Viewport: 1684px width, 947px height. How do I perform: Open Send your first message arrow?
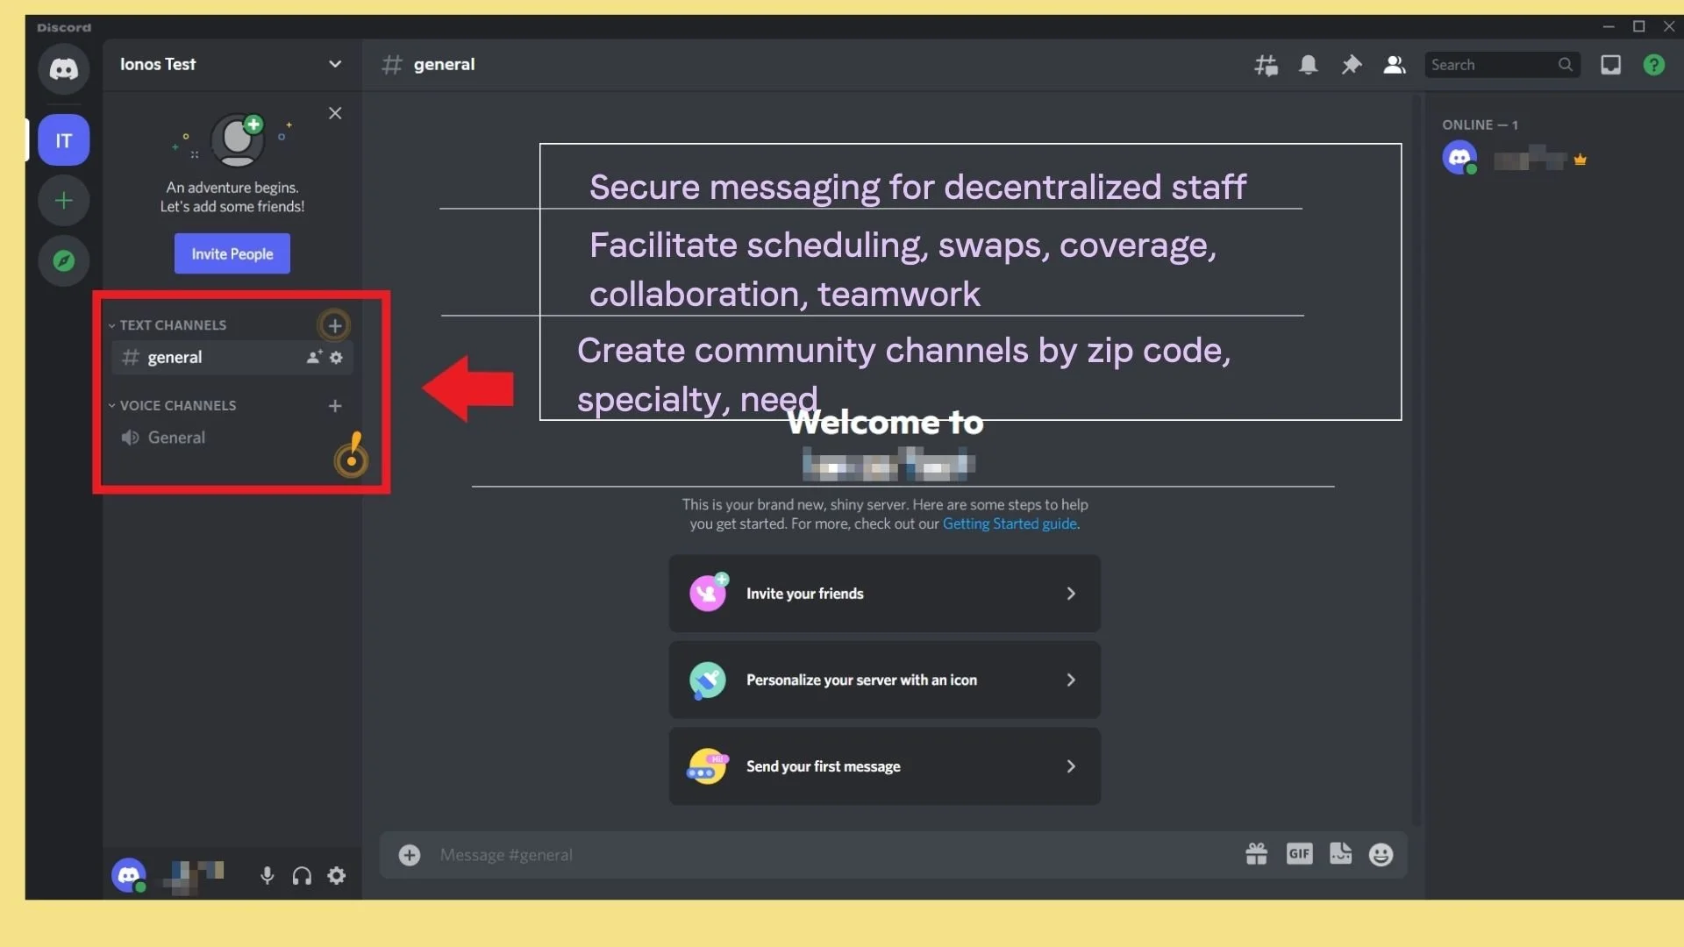(1070, 766)
